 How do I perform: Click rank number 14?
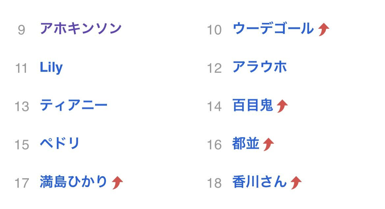[x=214, y=106]
